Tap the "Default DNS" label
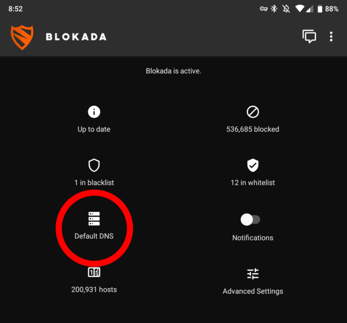Image resolution: width=347 pixels, height=323 pixels. coord(94,236)
